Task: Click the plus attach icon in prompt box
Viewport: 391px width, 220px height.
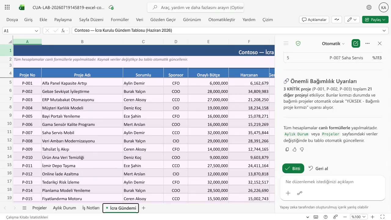Action: [288, 193]
